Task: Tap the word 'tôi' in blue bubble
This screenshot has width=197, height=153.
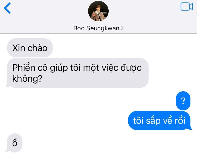Action: pyautogui.click(x=138, y=120)
